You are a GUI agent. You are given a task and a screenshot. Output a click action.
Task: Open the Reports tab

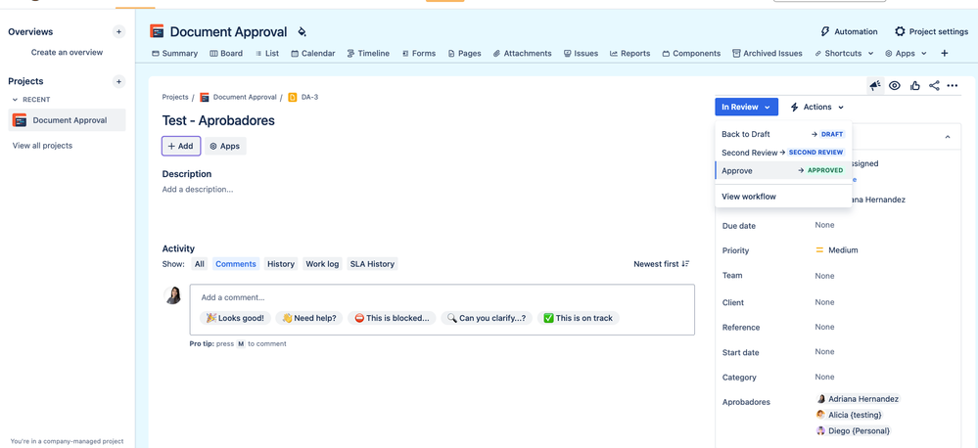[x=629, y=54]
